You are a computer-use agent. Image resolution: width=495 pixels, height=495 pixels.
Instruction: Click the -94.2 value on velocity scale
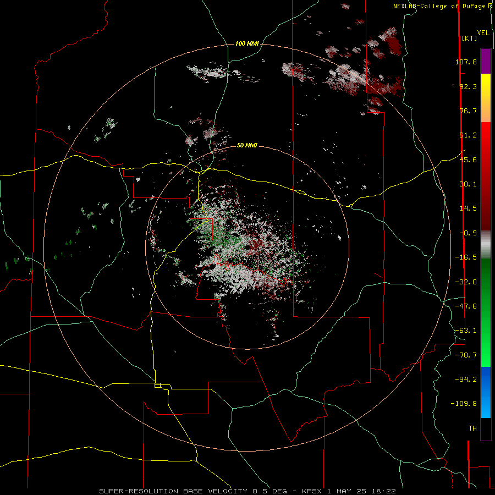[x=466, y=379]
